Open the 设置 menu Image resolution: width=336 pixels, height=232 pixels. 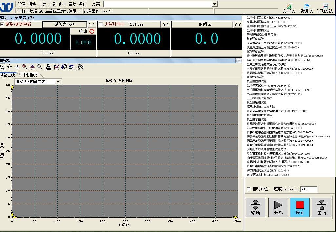click(22, 4)
